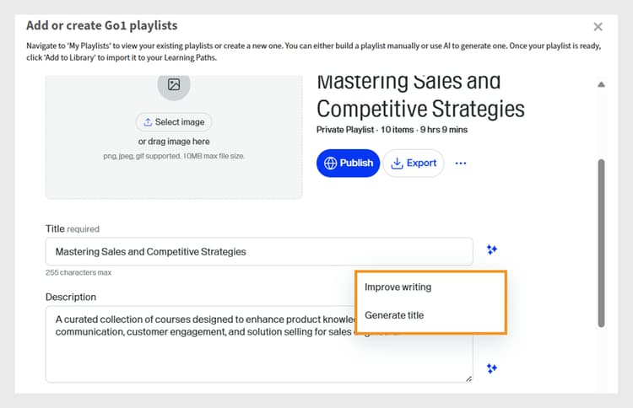The image size is (633, 408).
Task: Click the Description box resize handle
Action: coord(468,378)
